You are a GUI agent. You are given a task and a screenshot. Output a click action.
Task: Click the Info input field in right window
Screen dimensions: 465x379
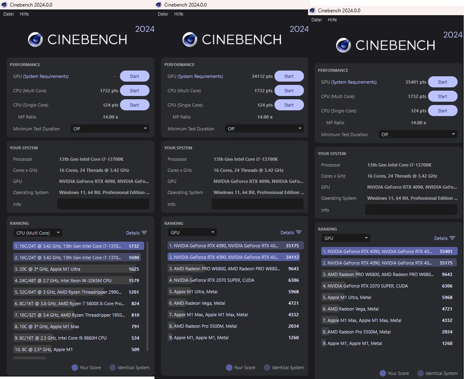[411, 210]
